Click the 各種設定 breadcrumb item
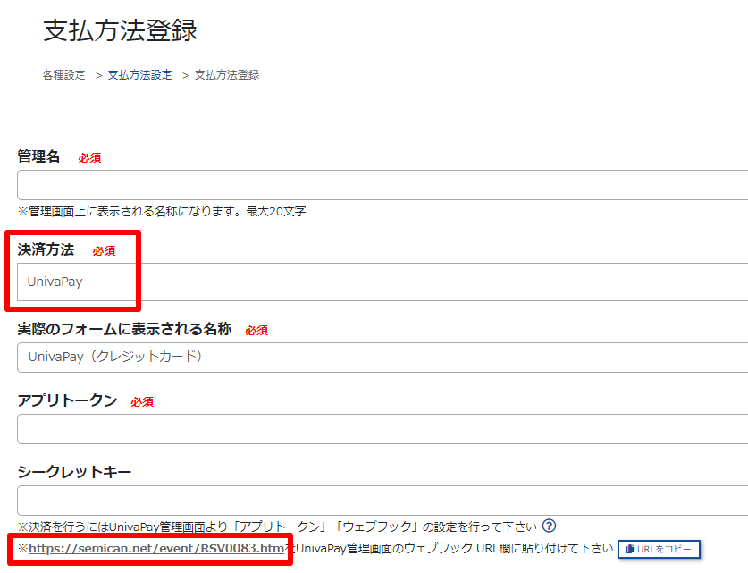 pos(64,75)
